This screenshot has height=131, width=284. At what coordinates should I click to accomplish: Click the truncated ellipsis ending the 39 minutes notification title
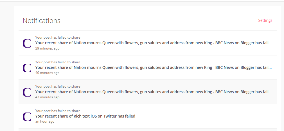tap(270, 44)
